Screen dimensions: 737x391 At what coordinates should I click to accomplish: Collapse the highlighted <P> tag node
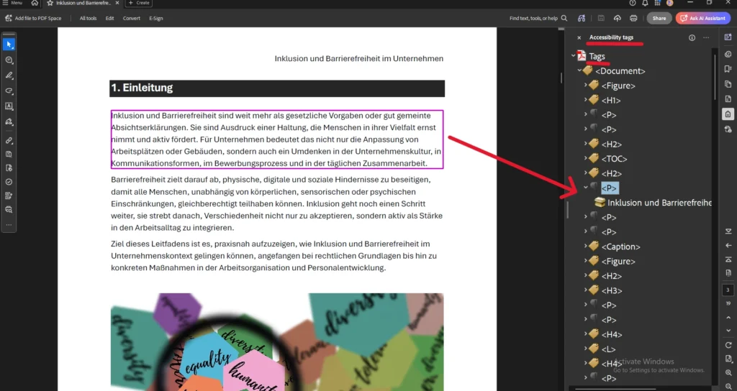pyautogui.click(x=586, y=188)
